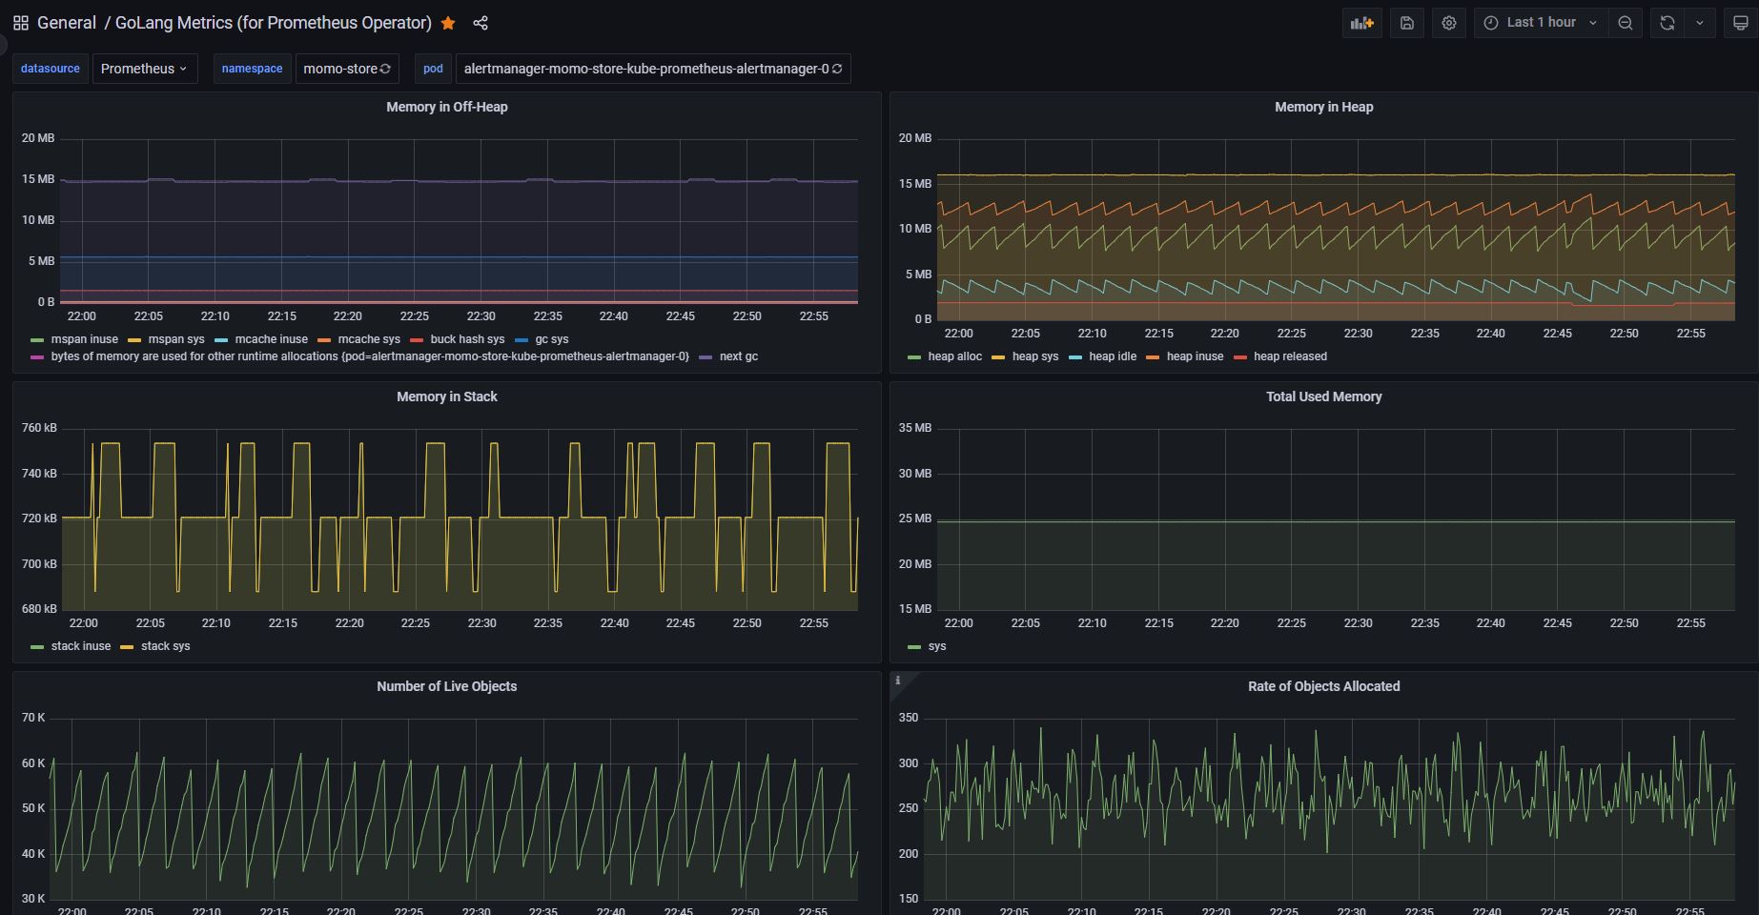The width and height of the screenshot is (1759, 915).
Task: Refresh values for the momo-store namespace variable
Action: point(385,69)
